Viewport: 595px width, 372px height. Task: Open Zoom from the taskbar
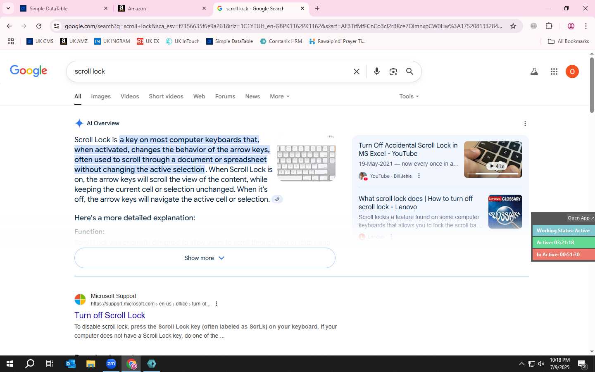tap(111, 364)
